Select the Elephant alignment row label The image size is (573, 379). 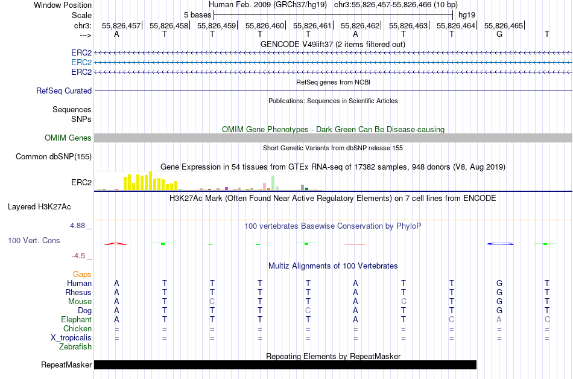tap(76, 319)
